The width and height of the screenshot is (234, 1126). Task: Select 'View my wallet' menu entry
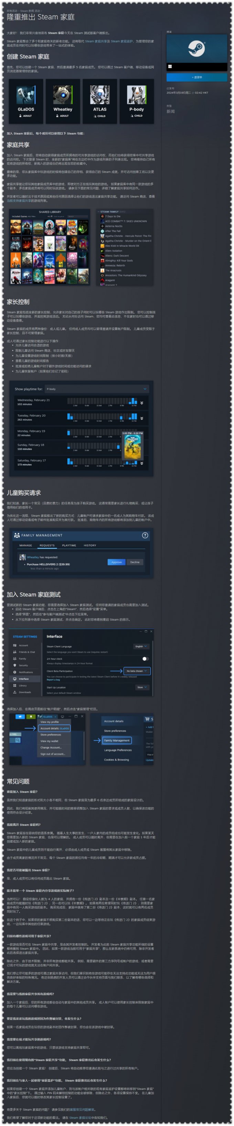coord(49,741)
